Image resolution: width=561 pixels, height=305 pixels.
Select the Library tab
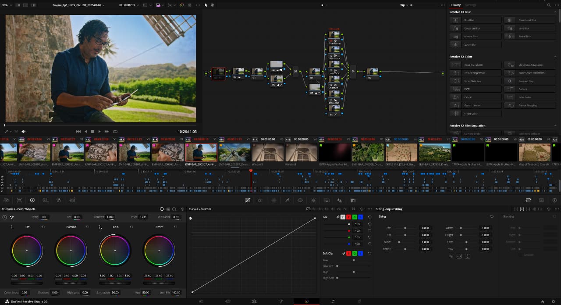tap(456, 5)
